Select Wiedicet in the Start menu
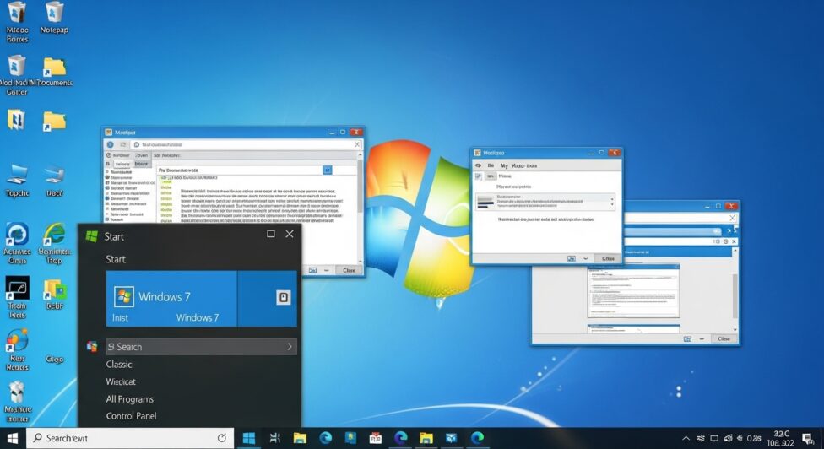Image resolution: width=824 pixels, height=449 pixels. [x=121, y=381]
